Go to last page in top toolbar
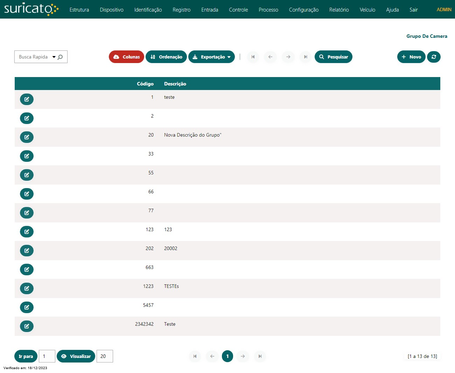This screenshot has height=373, width=455. coord(306,57)
